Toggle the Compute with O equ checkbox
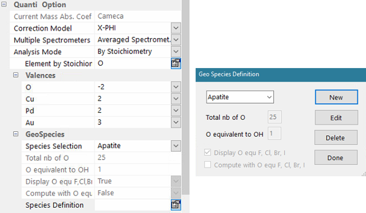Viewport: 366px width, 213px height. click(x=208, y=165)
